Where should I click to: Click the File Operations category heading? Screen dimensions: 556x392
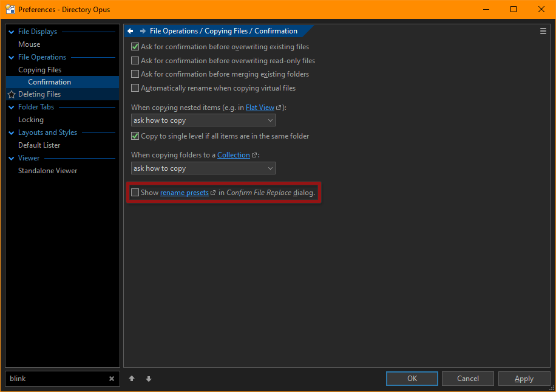42,57
